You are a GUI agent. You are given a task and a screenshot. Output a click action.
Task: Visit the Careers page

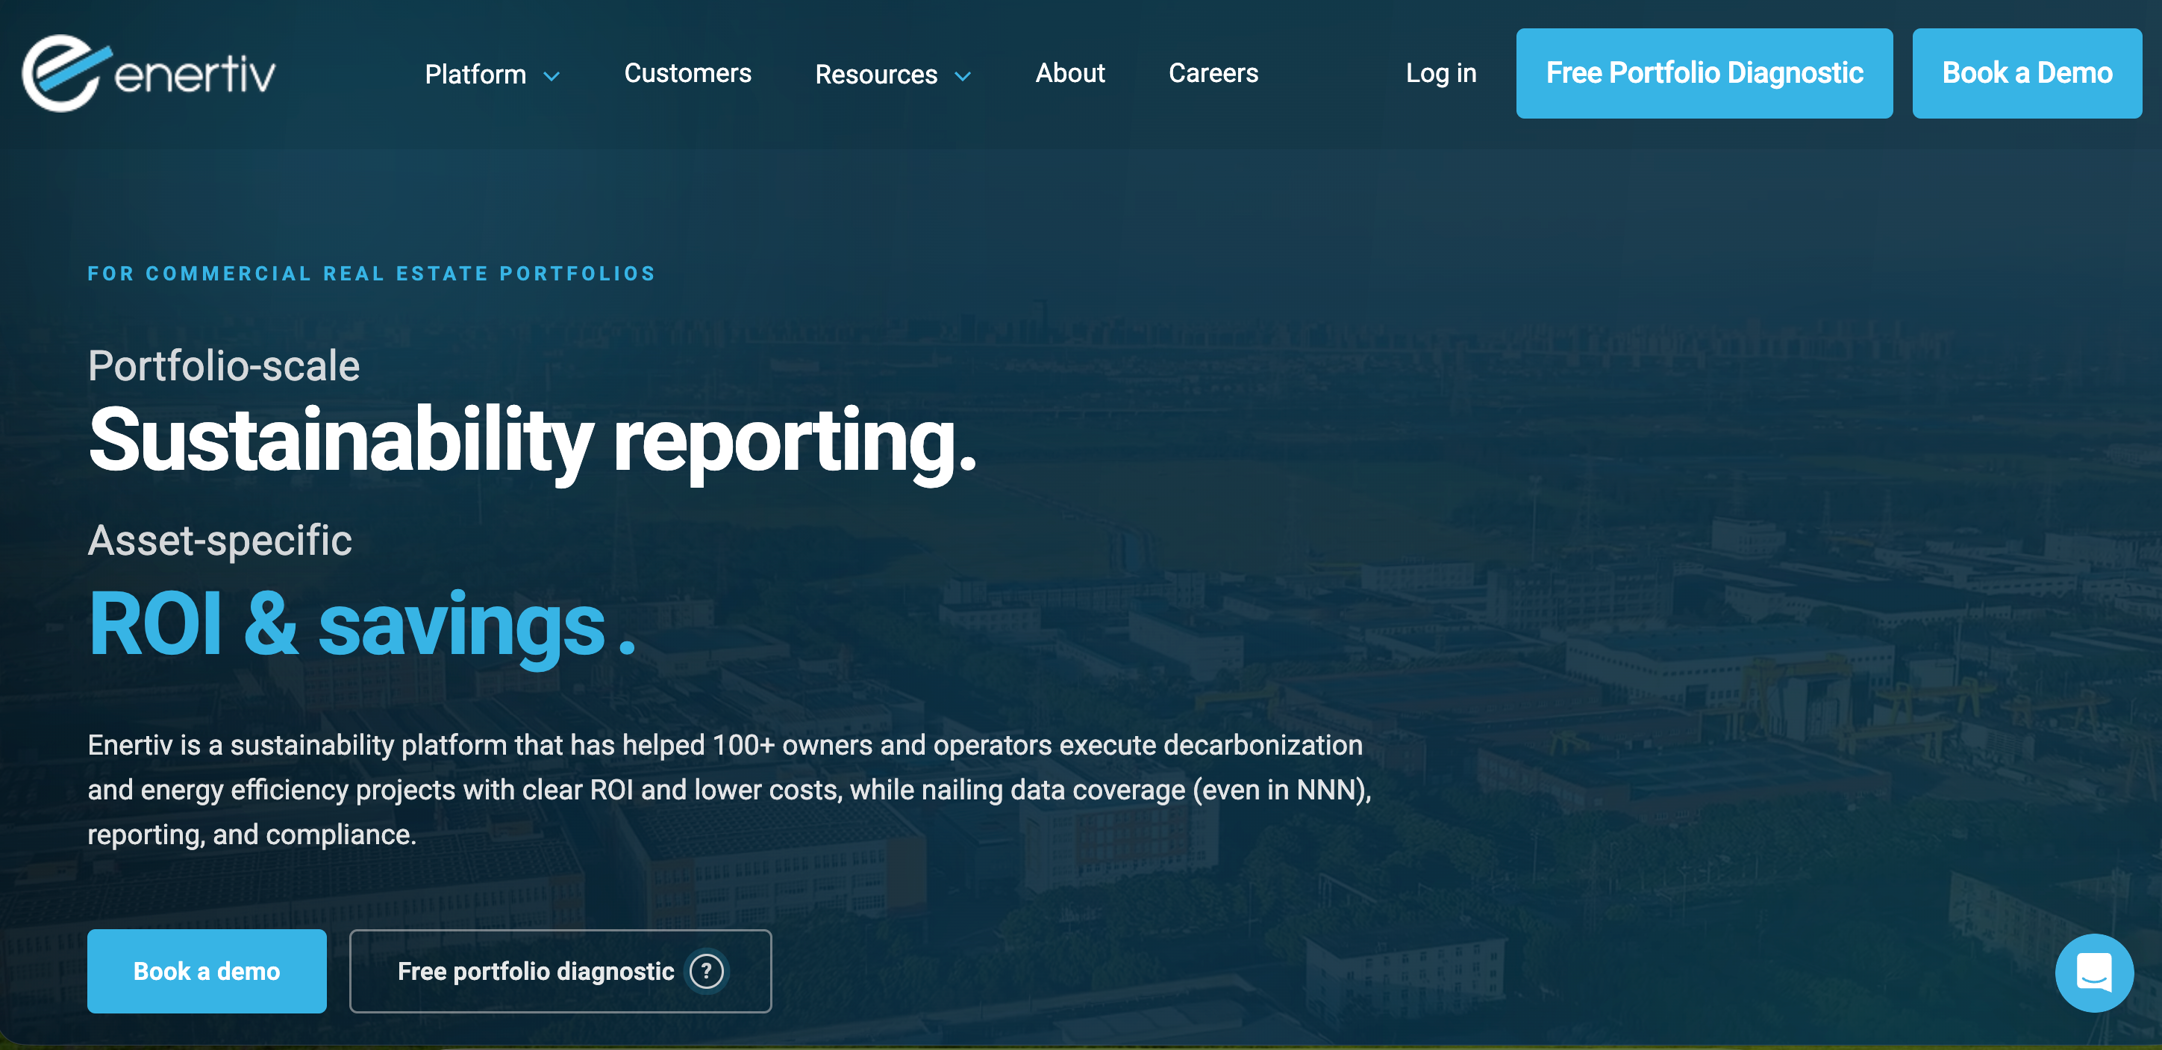click(x=1213, y=73)
